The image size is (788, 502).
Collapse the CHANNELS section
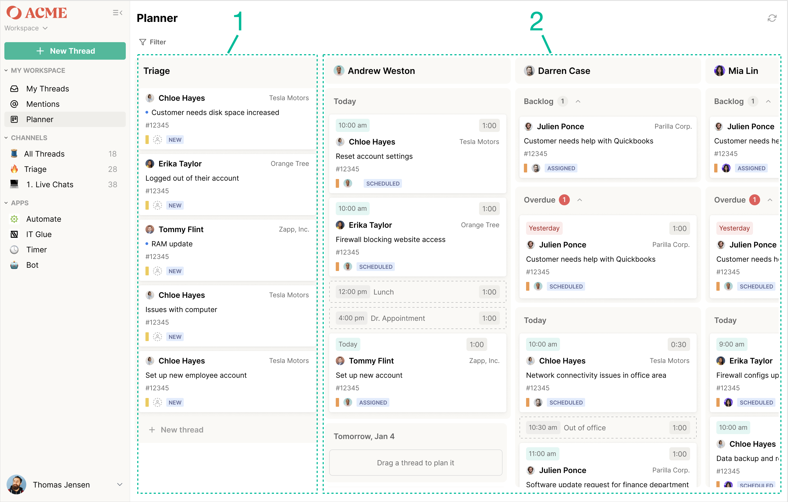(x=6, y=138)
